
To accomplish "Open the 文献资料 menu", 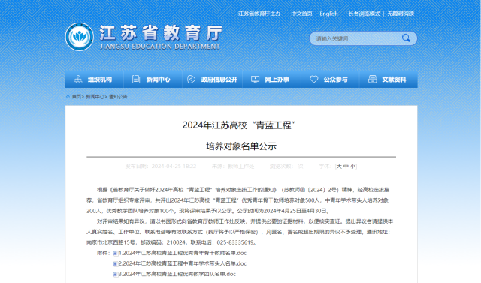I will coord(389,80).
